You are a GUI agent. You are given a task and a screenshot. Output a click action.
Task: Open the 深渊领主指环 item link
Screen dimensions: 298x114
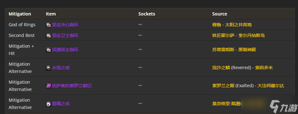point(65,50)
